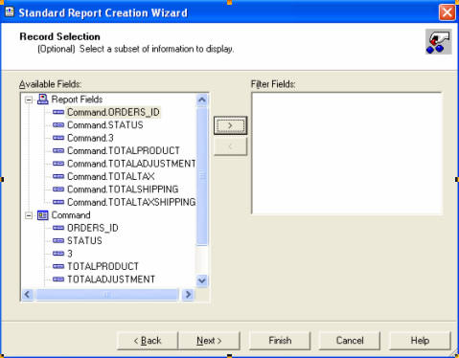Click field icon beside table field 3
This screenshot has height=358, width=459.
click(x=58, y=254)
